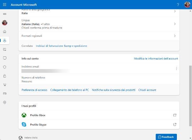Open the Lingua italiano (Italia) row
192x140 pixels.
coord(99,24)
